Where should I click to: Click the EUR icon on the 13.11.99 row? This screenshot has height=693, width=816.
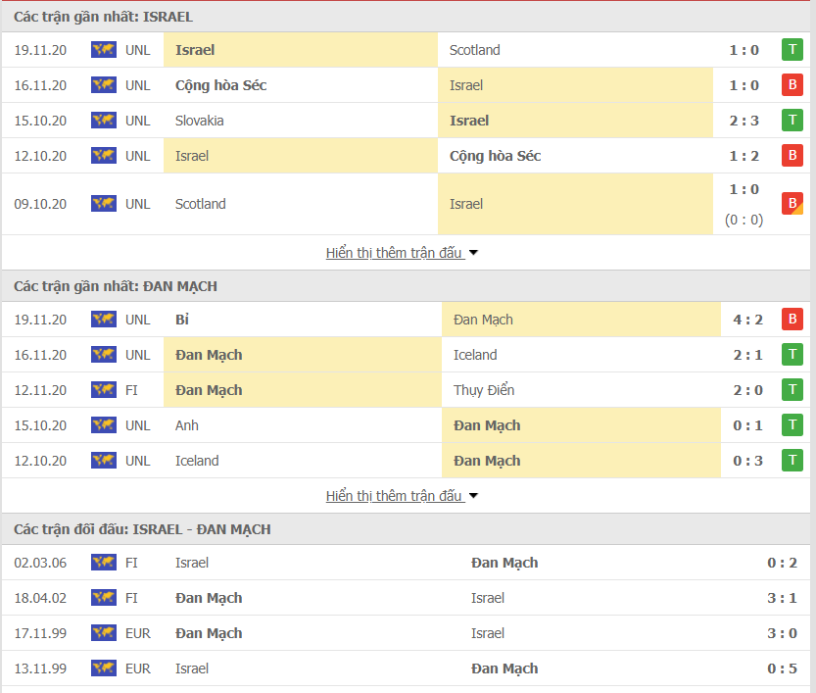point(103,668)
